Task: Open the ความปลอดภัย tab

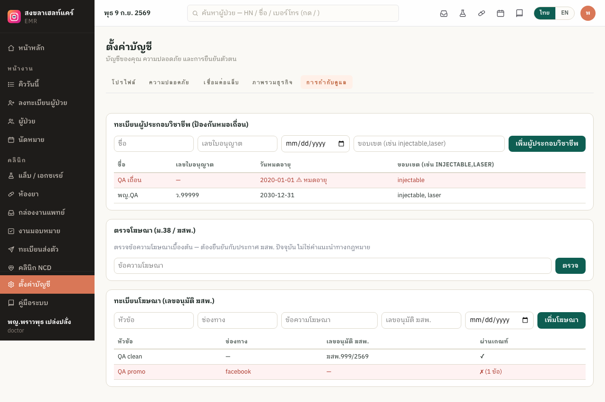Action: [169, 82]
